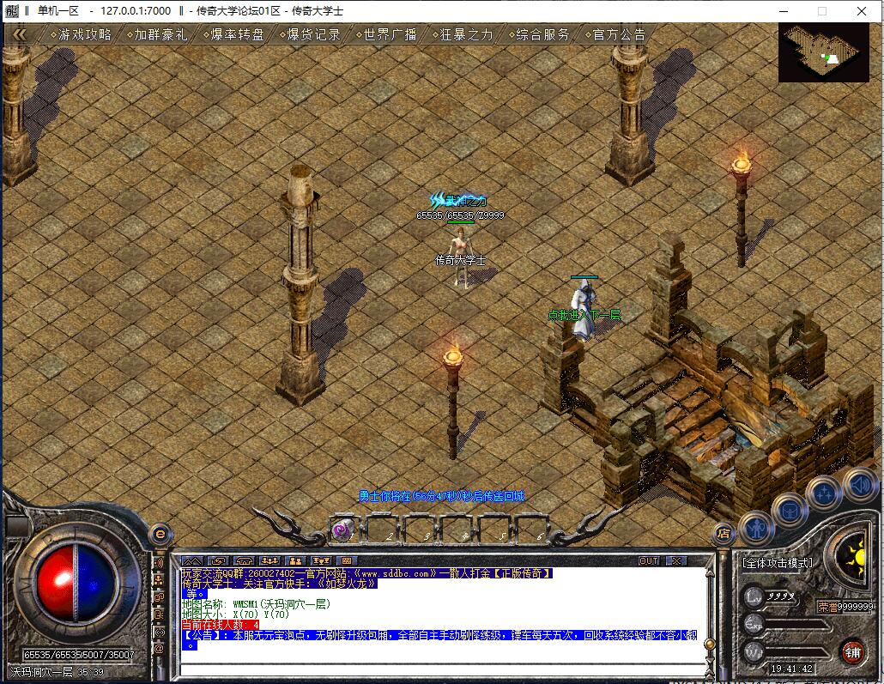Talk to the white-robed NPC 点我进入下一层
Screen dimensions: 884x684
(584, 312)
